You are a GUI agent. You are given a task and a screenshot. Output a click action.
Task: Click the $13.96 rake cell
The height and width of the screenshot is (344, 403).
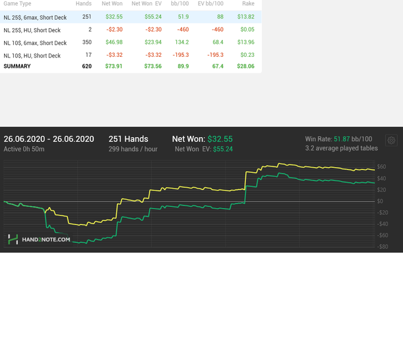coord(246,42)
